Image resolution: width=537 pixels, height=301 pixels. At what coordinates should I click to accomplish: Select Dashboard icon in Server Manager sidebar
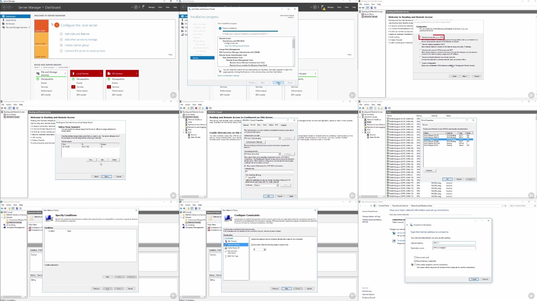[3, 16]
